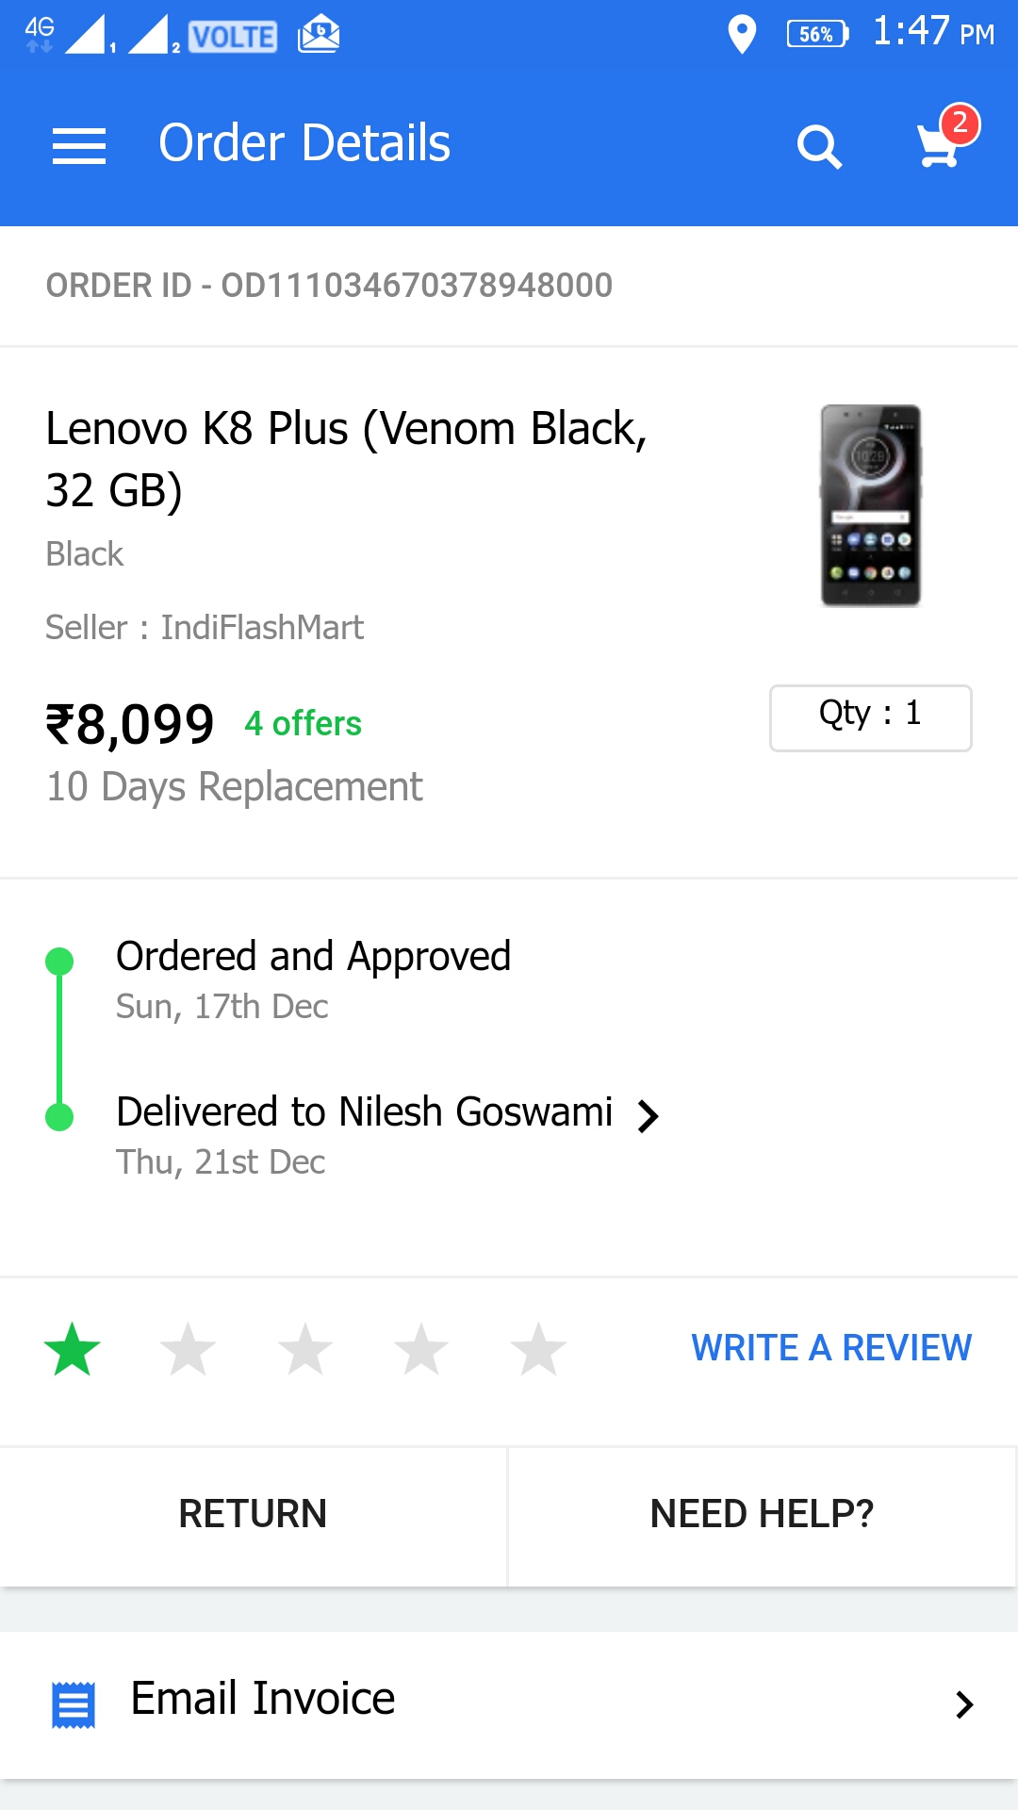Rate the product five stars

click(x=538, y=1349)
